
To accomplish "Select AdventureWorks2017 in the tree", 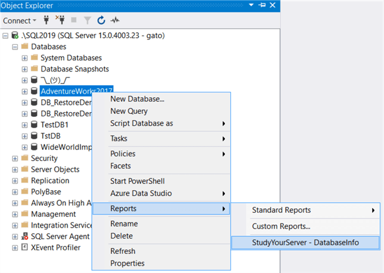I will (76, 91).
